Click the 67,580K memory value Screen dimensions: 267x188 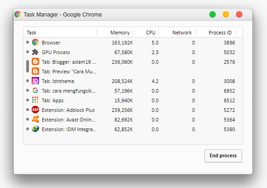click(124, 52)
